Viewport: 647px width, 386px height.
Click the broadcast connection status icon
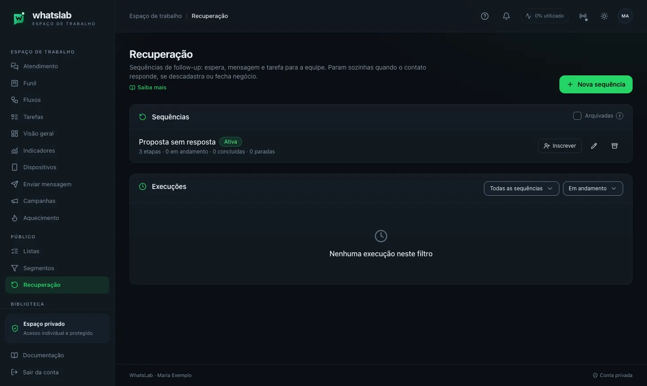click(583, 16)
